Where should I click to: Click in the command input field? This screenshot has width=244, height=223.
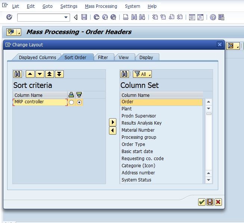coord(41,17)
